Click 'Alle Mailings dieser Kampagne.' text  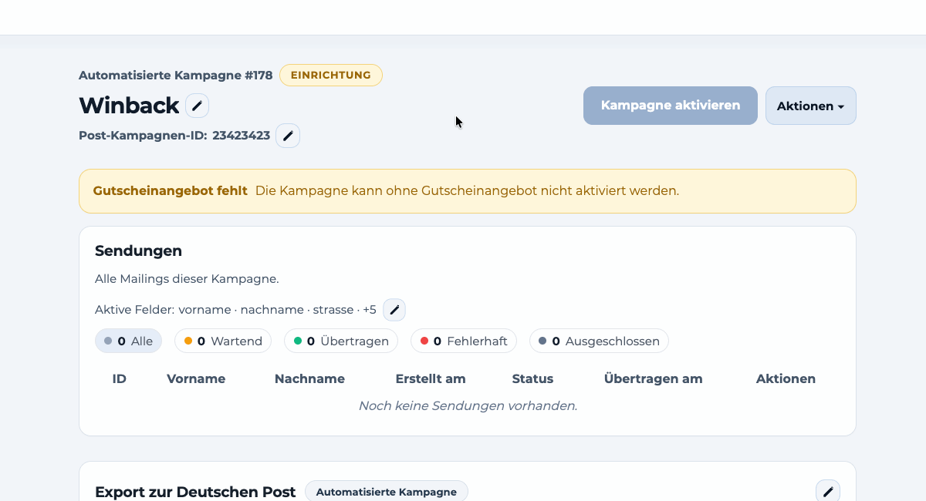187,278
